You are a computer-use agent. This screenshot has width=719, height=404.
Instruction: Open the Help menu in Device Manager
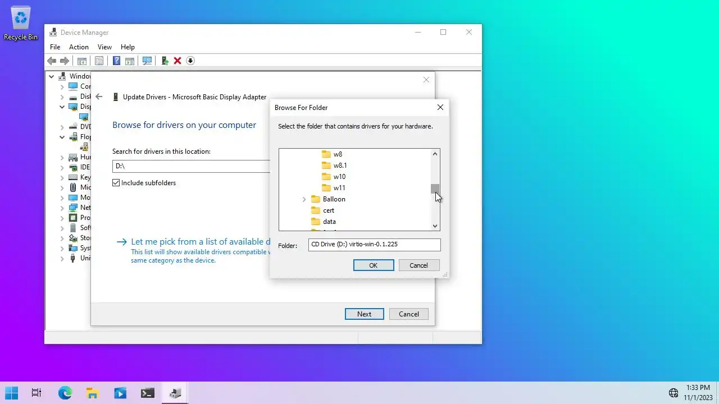coord(128,47)
